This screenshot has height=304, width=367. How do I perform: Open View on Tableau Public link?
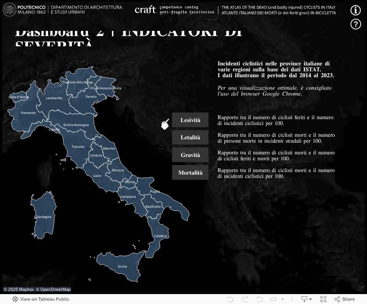[44, 299]
